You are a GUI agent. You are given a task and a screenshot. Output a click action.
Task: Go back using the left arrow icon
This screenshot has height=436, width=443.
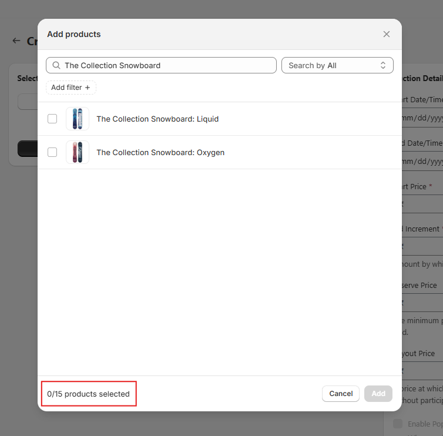tap(16, 41)
